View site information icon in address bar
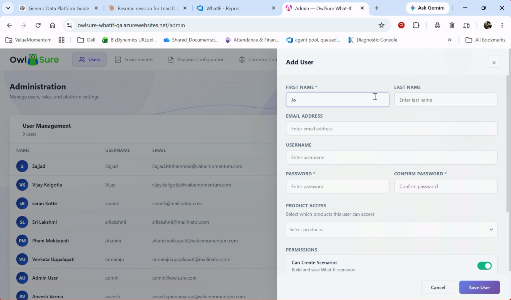Screen dimensions: 511x300 pos(70,25)
